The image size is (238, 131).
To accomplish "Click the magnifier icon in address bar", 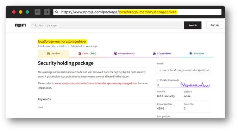I will click(57, 12).
